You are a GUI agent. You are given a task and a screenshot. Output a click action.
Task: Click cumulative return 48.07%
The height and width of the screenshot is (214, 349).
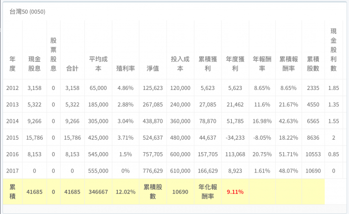pos(288,171)
